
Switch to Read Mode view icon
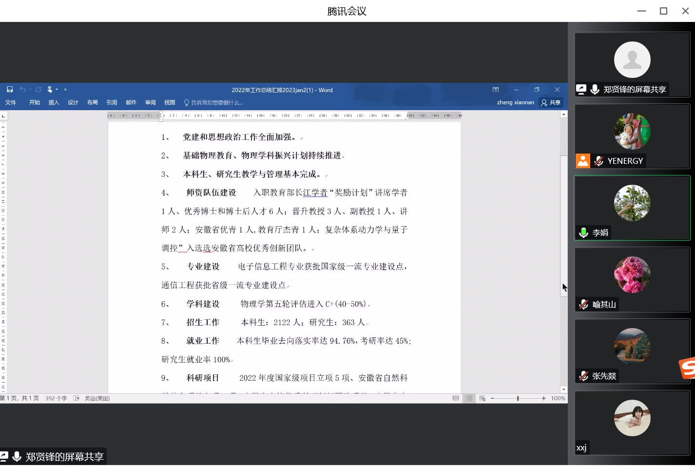456,398
